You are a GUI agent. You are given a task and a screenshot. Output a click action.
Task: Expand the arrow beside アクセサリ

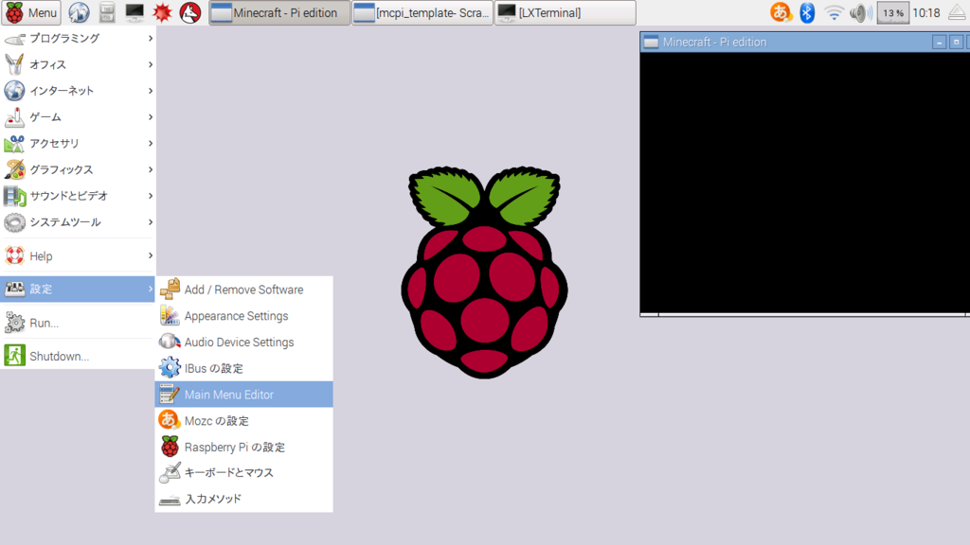(151, 144)
